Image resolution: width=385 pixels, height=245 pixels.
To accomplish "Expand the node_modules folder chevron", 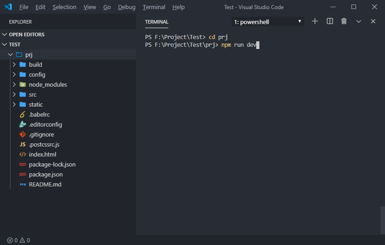I will click(14, 84).
